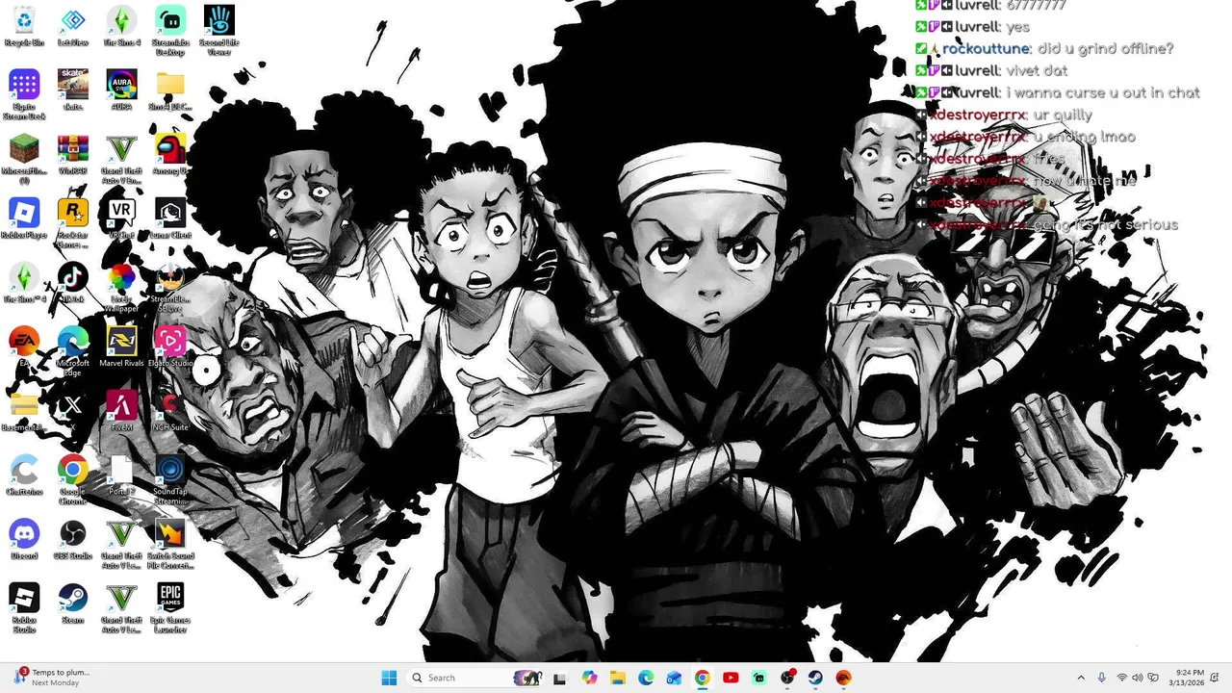The image size is (1232, 693).
Task: Launch the FiveM desktop shortcut
Action: click(x=121, y=410)
